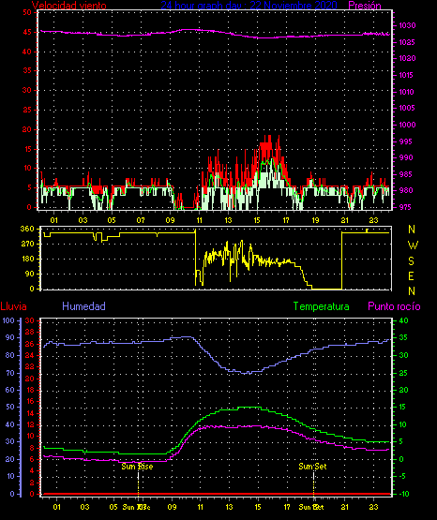The image size is (437, 520).
Task: Click the red 28 rain axis value
Action: pos(30,332)
